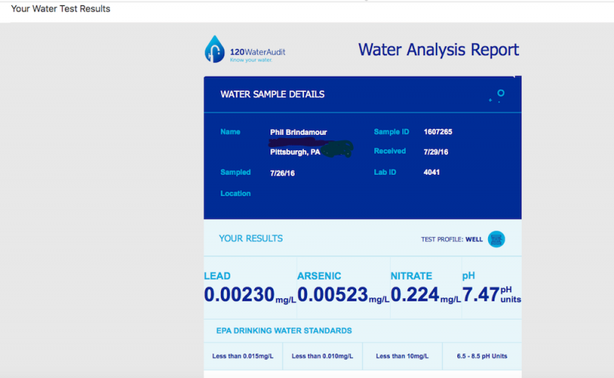This screenshot has height=378, width=614.
Task: Click the 'Name' field label
Action: (x=230, y=132)
